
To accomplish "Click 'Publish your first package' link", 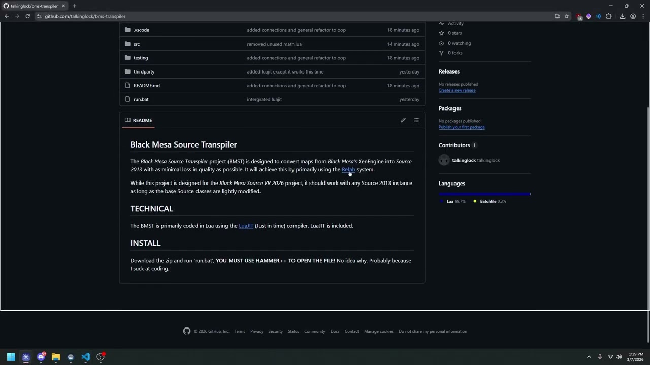I will tap(462, 127).
